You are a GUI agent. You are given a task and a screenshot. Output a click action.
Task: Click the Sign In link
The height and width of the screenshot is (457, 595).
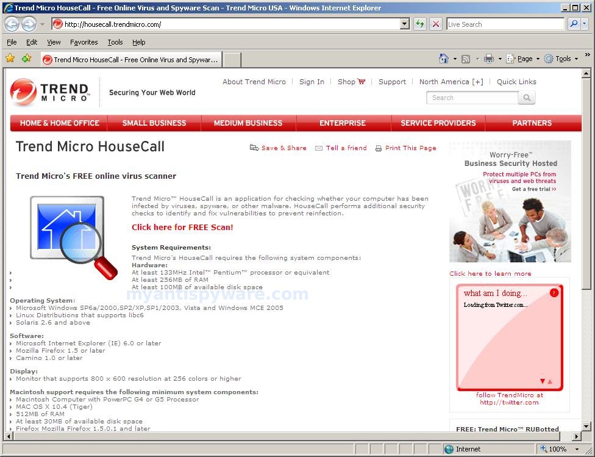coord(312,82)
